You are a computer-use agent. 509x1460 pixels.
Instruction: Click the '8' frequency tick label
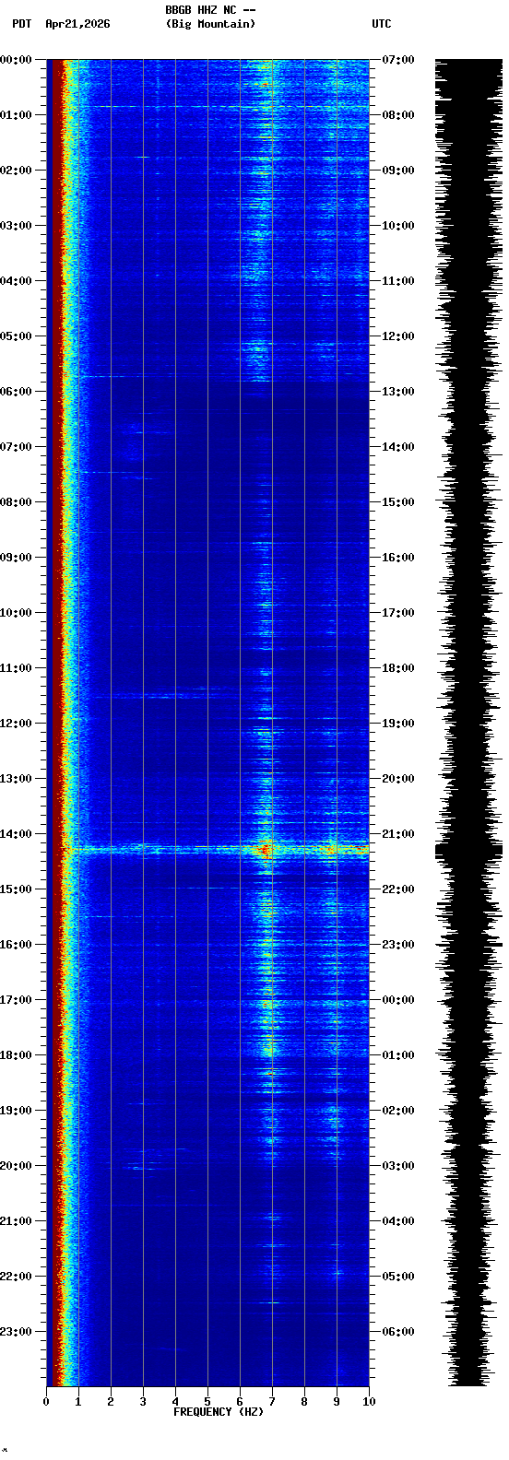tap(304, 1402)
